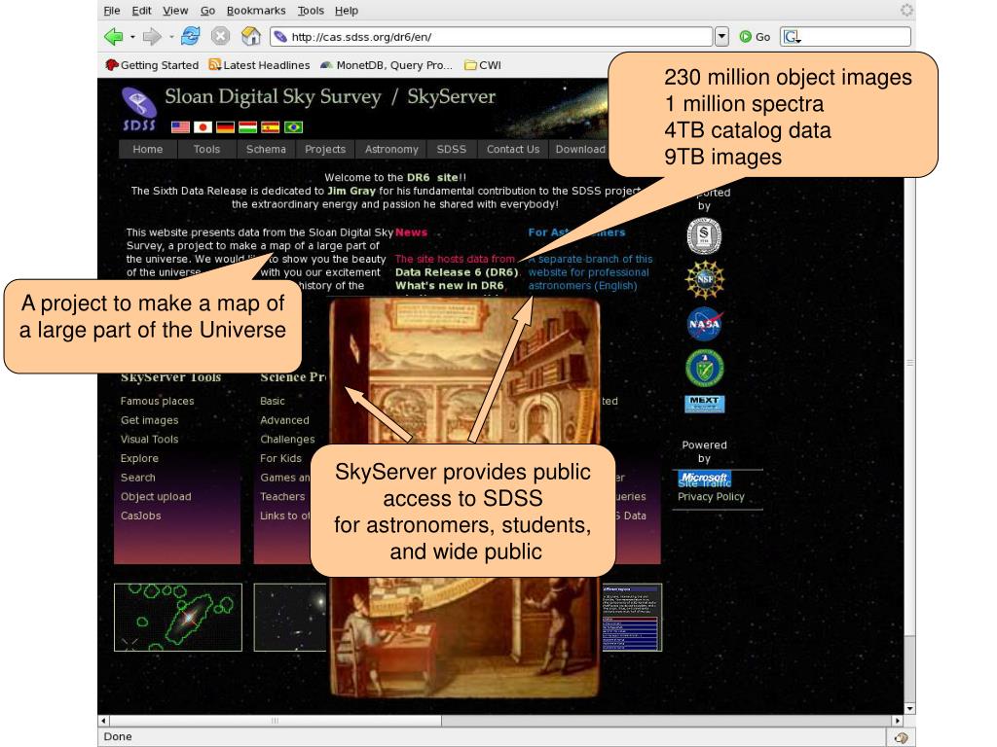Open the Back button history dropdown arrow
The width and height of the screenshot is (997, 747).
132,37
